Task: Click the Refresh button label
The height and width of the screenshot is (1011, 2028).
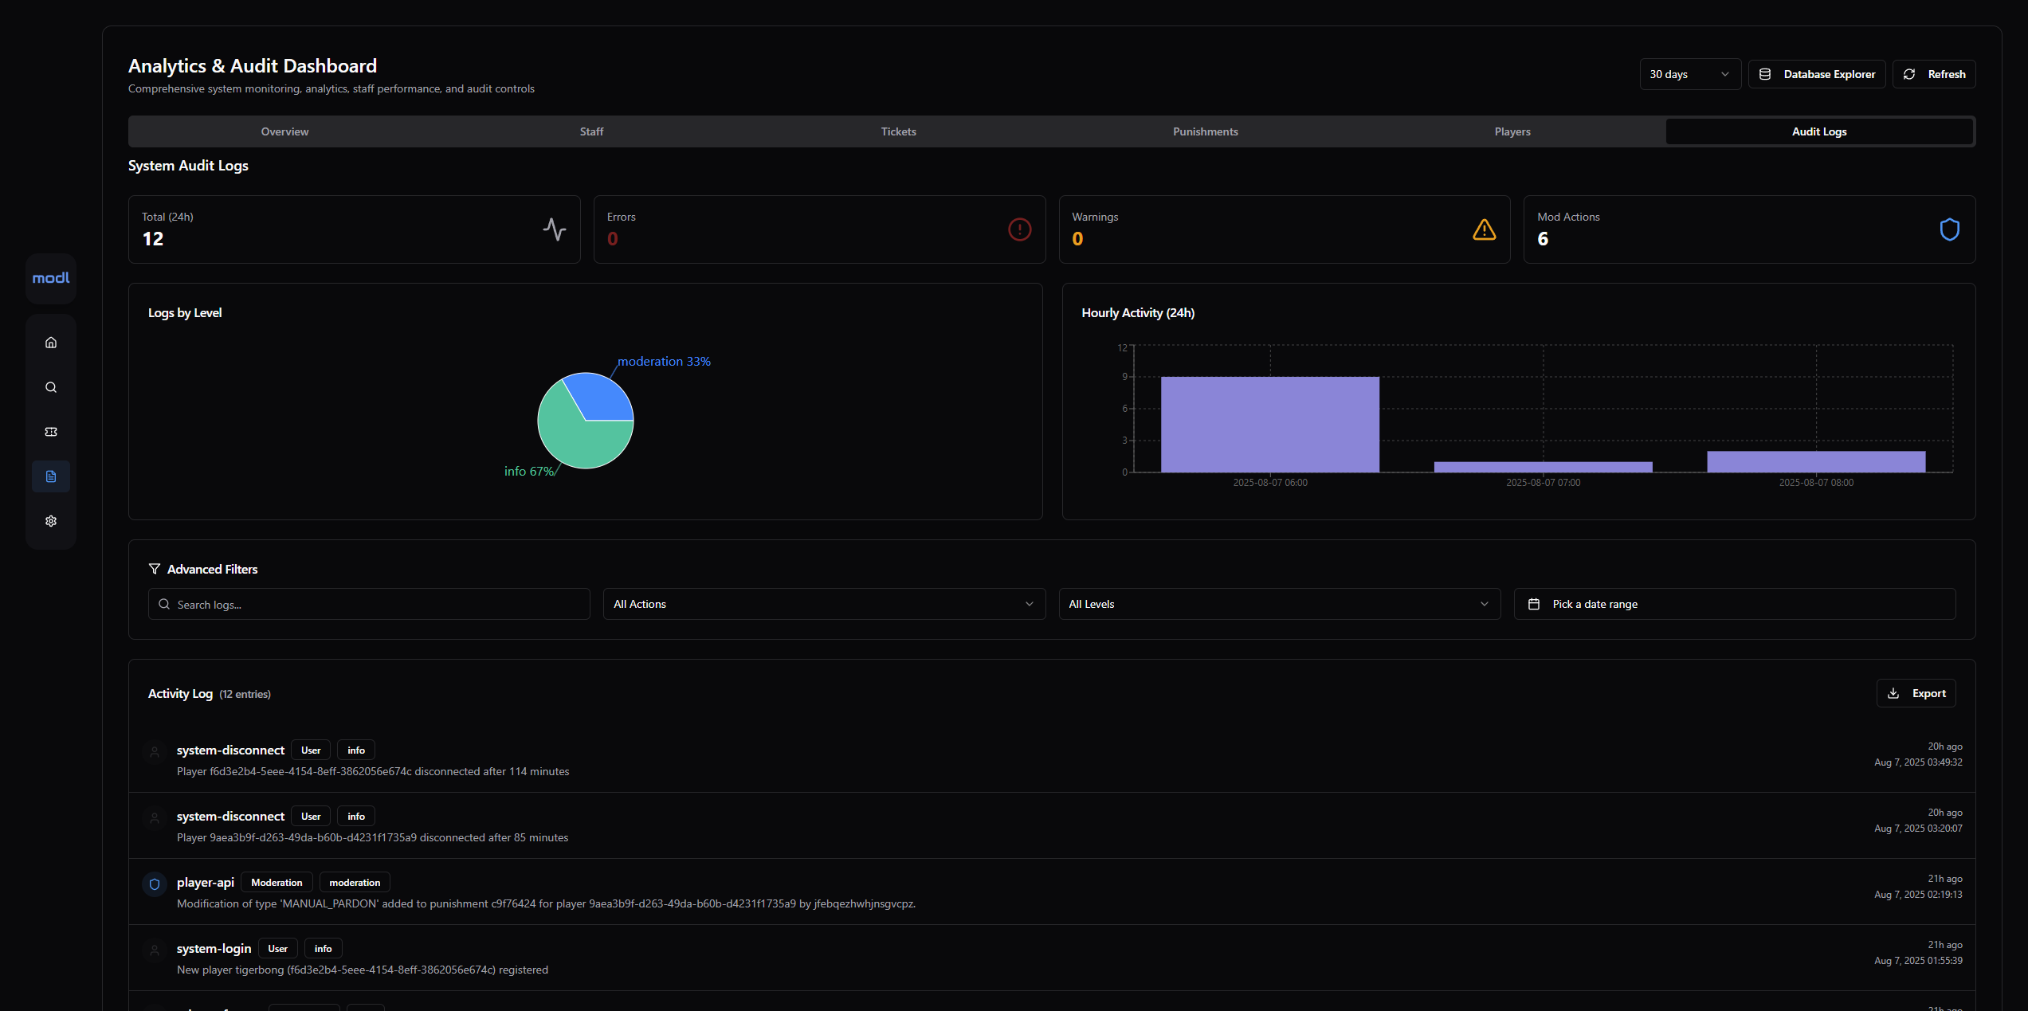Action: pos(1947,74)
